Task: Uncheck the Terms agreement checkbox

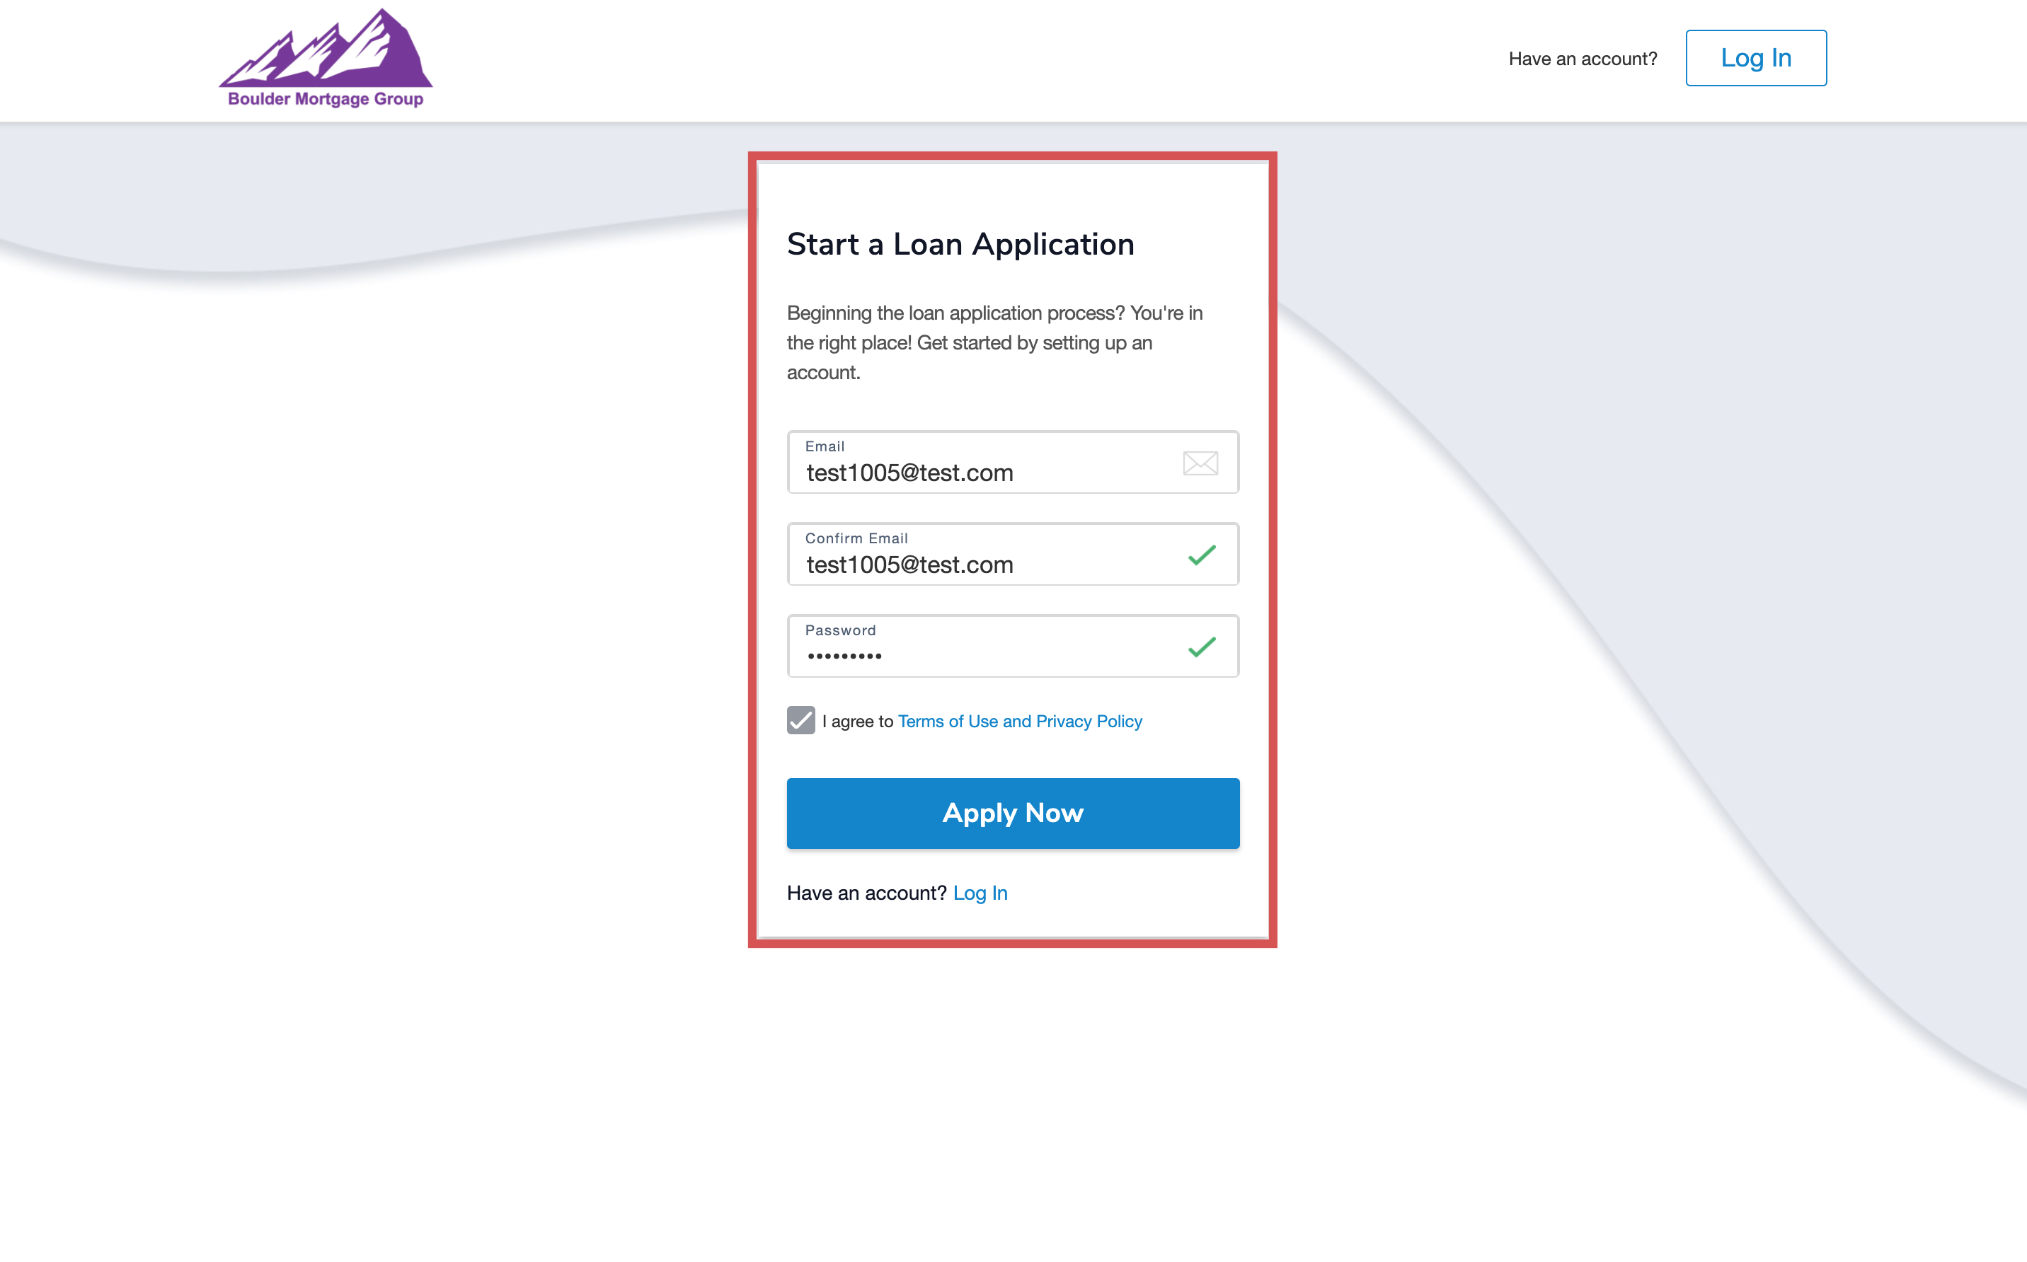Action: (800, 720)
